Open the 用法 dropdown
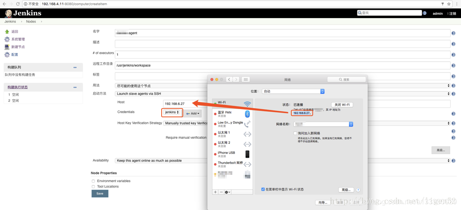 coord(283,86)
